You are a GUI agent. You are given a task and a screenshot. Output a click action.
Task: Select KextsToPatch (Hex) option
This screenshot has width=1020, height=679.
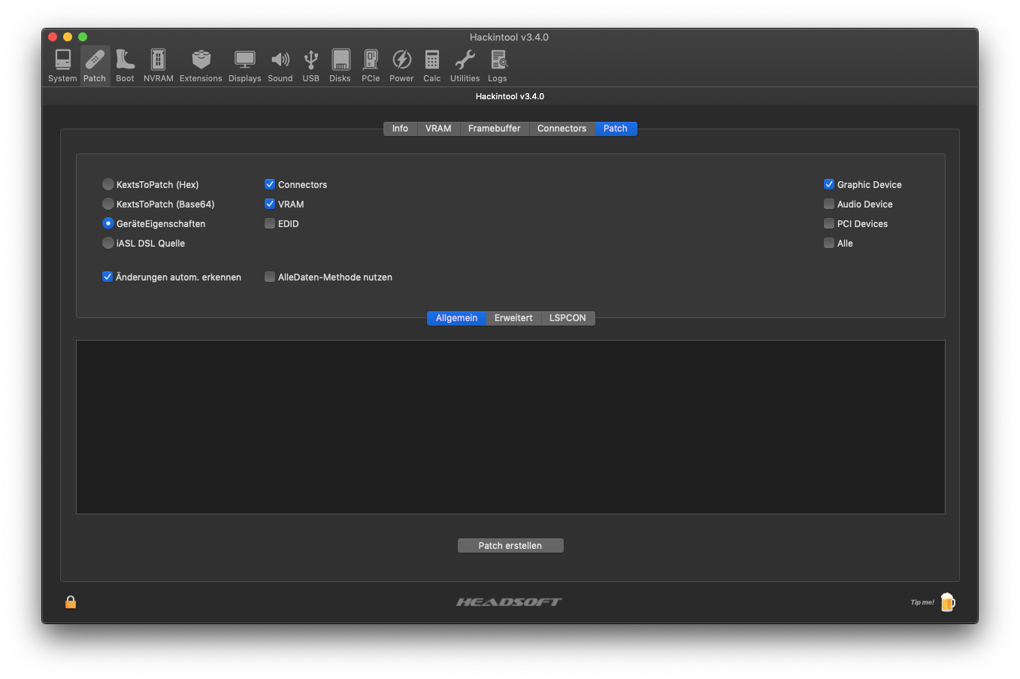pos(108,184)
